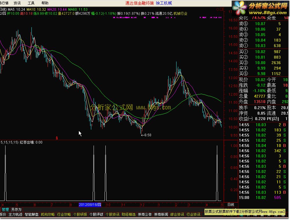Select the 买① 10.02 bid row

263,52
